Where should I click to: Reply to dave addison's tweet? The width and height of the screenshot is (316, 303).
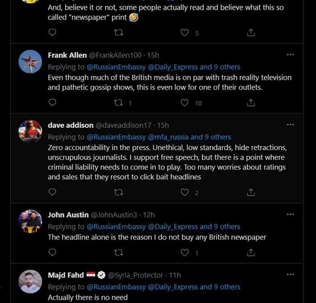(52, 192)
